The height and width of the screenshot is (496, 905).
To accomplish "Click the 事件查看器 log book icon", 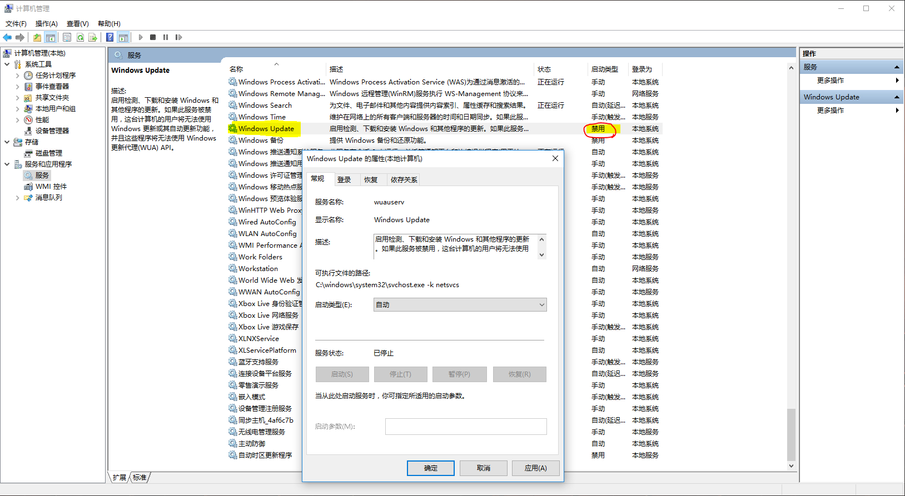I will pyautogui.click(x=28, y=87).
